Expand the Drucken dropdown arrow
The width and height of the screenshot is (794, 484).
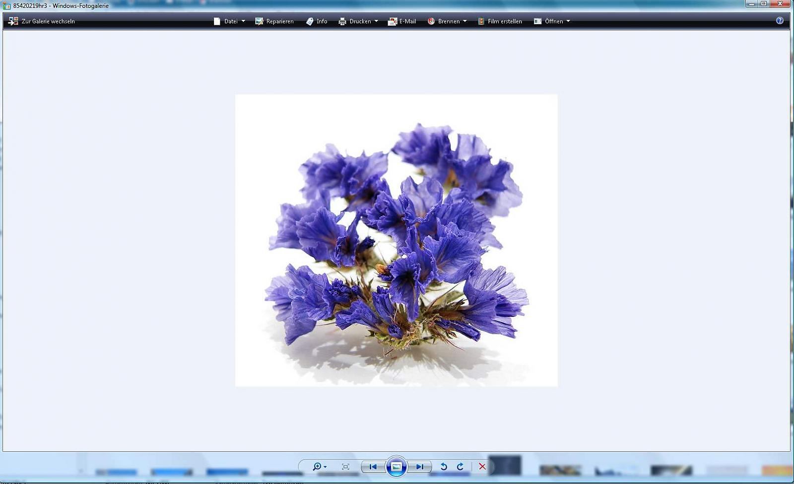coord(376,21)
